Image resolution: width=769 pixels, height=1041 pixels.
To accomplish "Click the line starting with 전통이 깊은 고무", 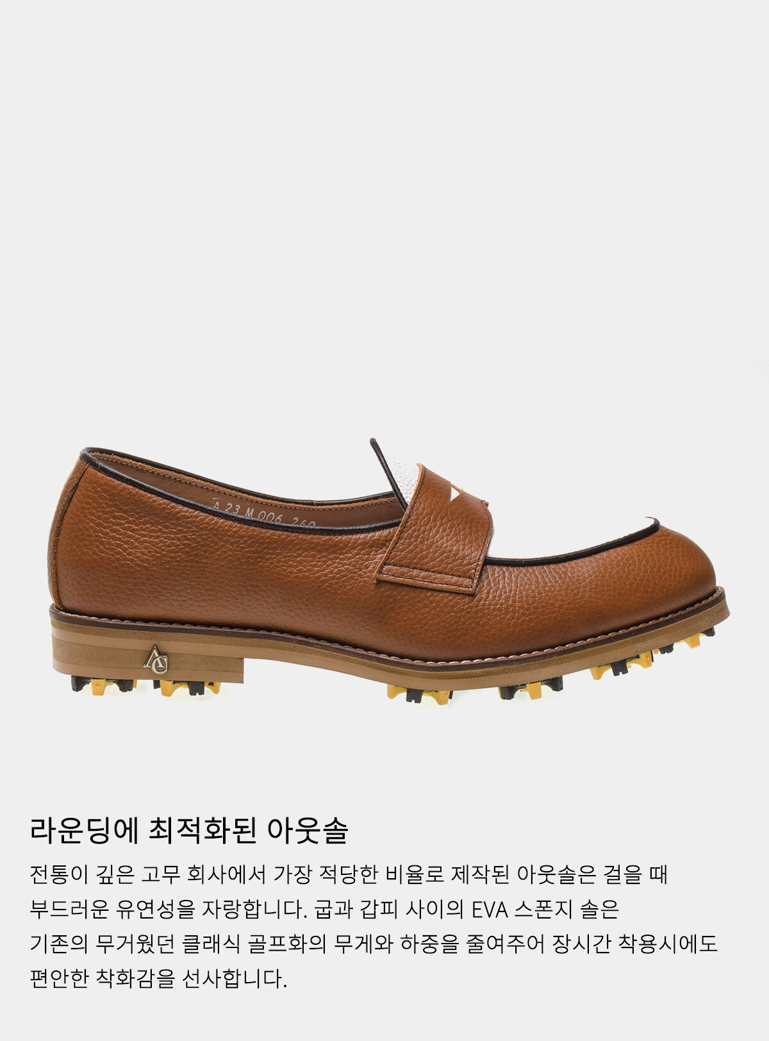I will click(x=349, y=874).
